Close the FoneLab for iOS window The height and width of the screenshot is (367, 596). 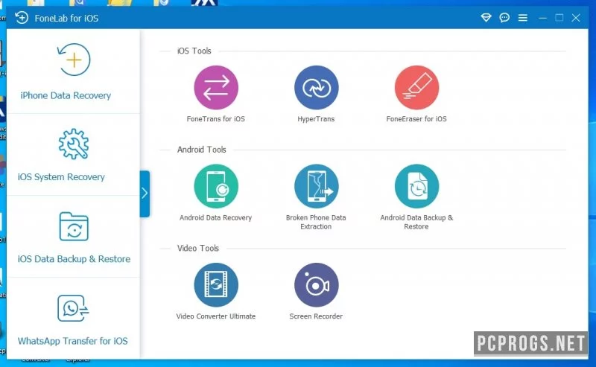coord(576,17)
